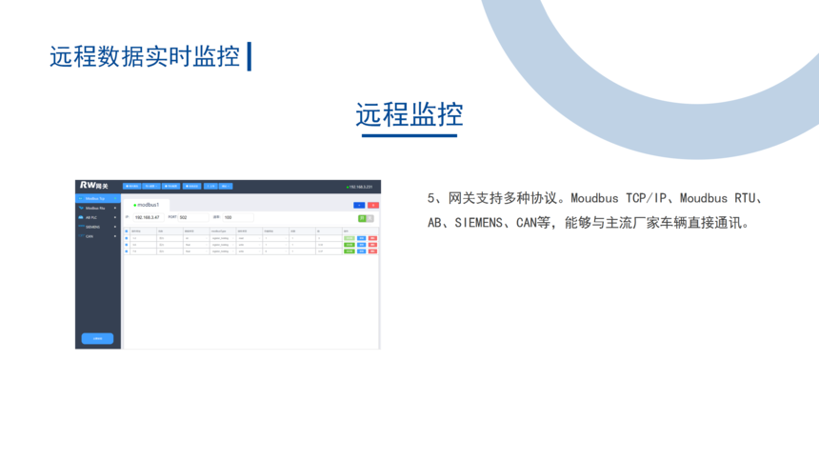819x461 pixels.
Task: Toggle the green on/off connection switch
Action: point(363,218)
